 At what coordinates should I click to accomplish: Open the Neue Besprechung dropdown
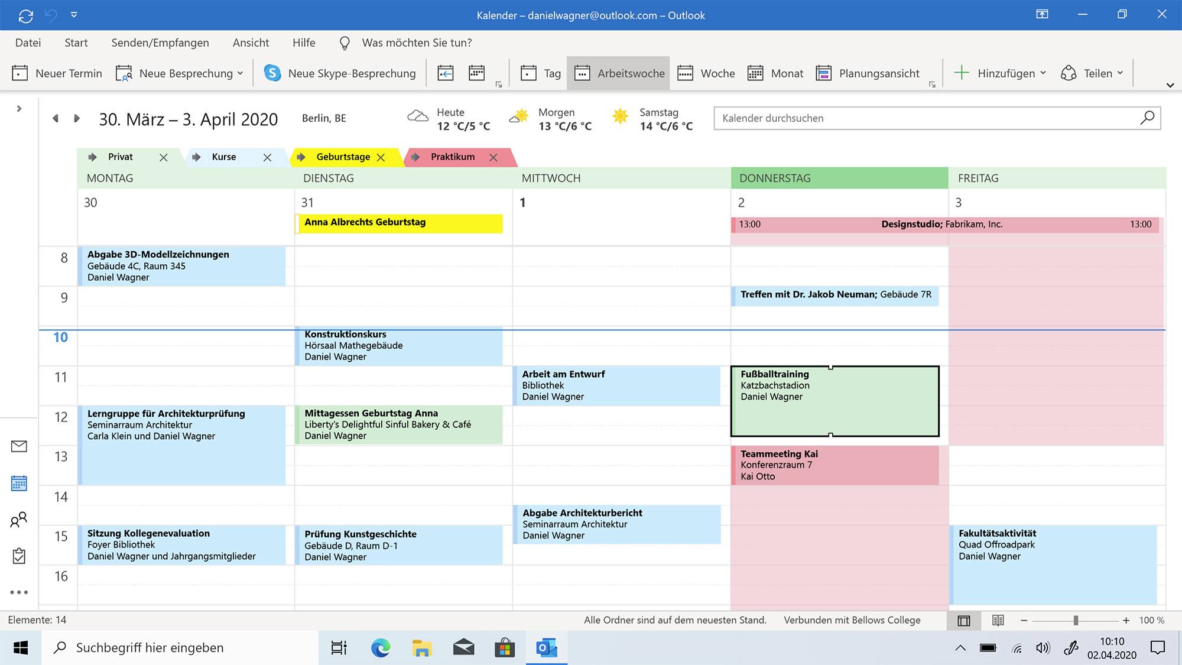[240, 73]
